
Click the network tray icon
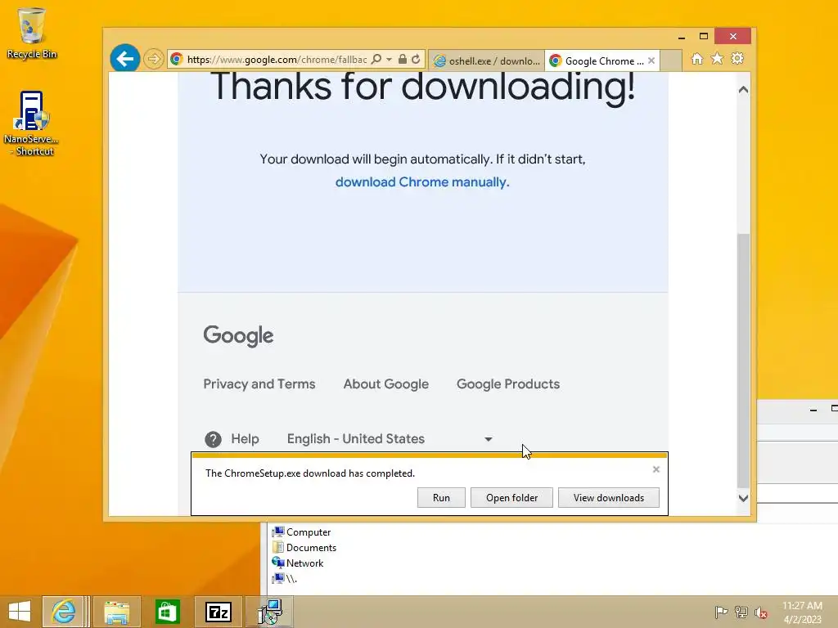(741, 612)
